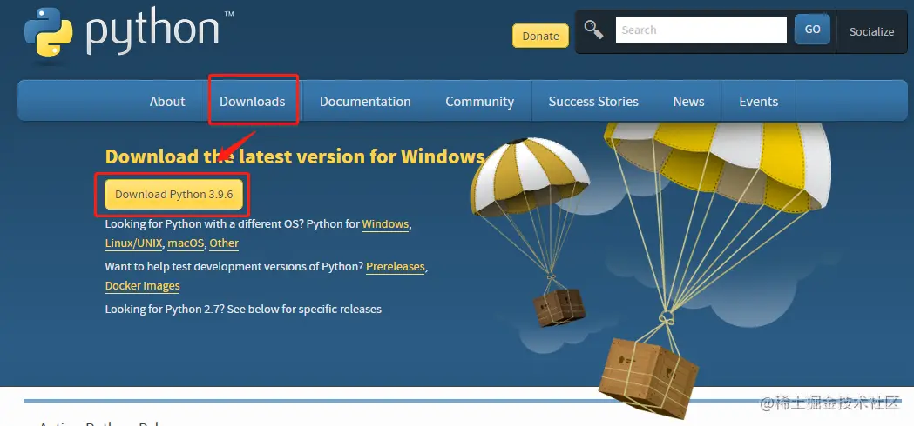Open the About menu

[x=167, y=101]
